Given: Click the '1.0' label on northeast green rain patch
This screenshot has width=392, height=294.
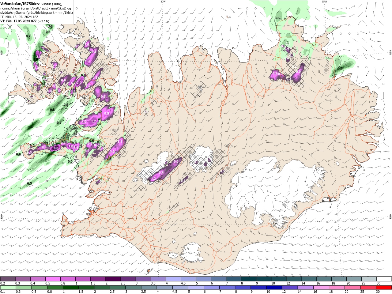Looking at the screenshot, I should pos(340,68).
